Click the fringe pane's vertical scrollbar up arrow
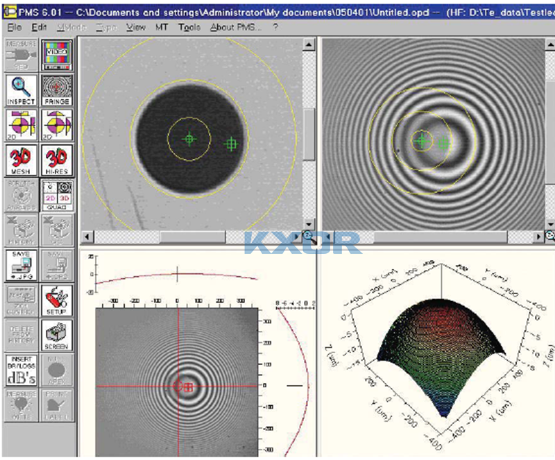555x460 pixels. coord(550,45)
